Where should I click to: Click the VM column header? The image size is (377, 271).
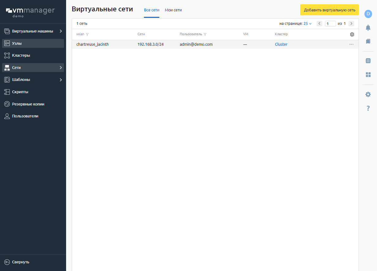pos(246,34)
